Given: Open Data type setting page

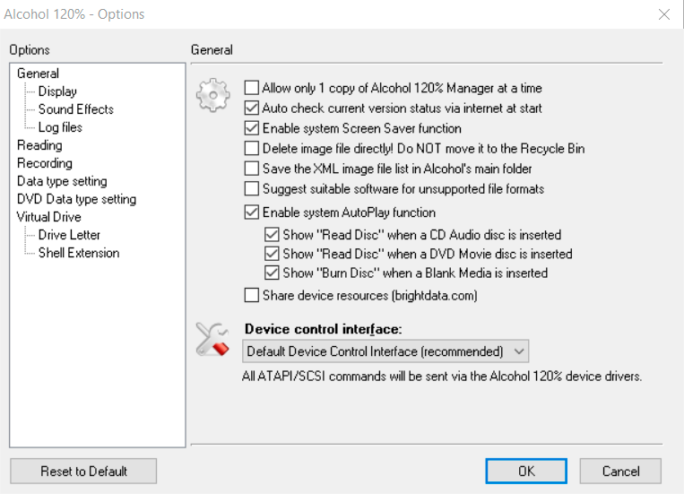Looking at the screenshot, I should 62,181.
